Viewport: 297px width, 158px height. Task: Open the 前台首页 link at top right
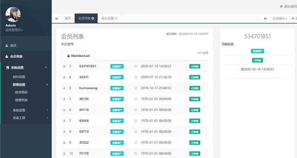tap(291, 6)
